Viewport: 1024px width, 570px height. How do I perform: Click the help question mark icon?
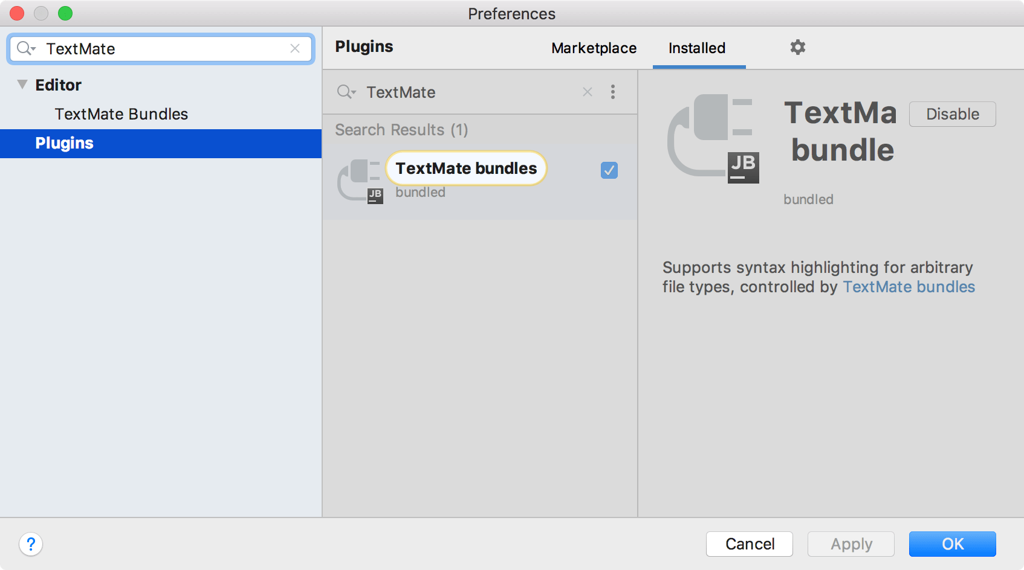pos(31,544)
